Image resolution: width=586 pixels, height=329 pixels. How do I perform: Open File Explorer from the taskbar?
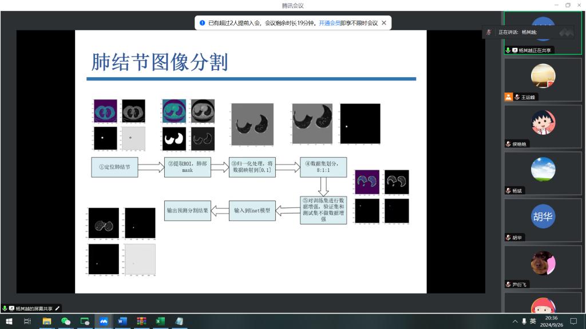pyautogui.click(x=47, y=322)
